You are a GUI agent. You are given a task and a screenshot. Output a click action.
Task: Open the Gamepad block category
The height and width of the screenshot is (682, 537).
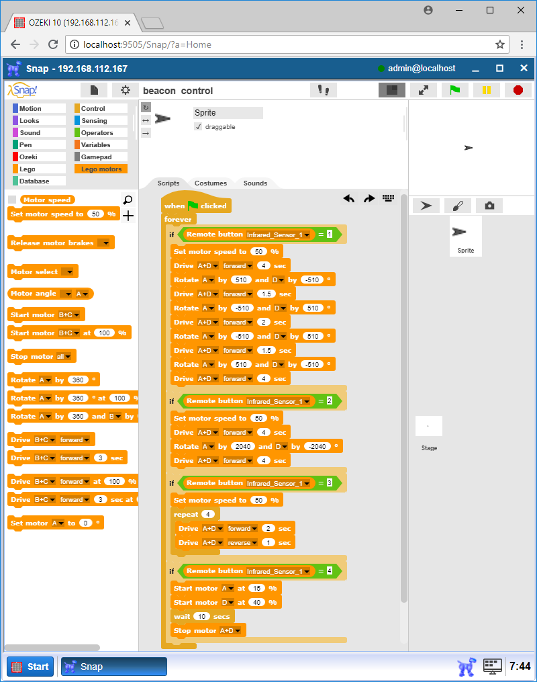tap(101, 157)
